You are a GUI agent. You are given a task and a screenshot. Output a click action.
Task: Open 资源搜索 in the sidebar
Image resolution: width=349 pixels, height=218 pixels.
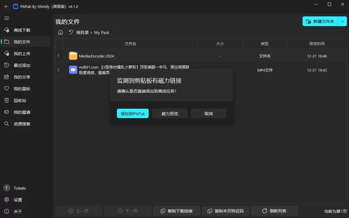tap(22, 124)
